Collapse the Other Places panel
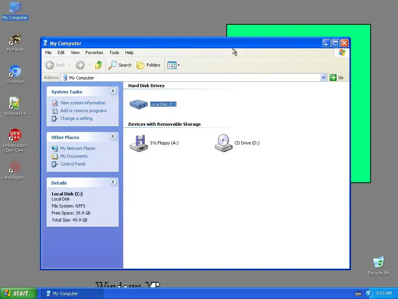Viewport: 398px width, 299px height. point(113,137)
